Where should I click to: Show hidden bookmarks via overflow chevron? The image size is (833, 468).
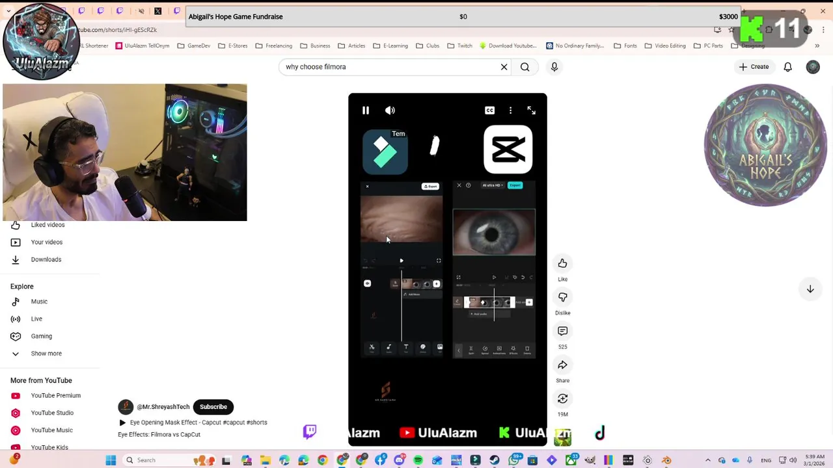point(817,46)
